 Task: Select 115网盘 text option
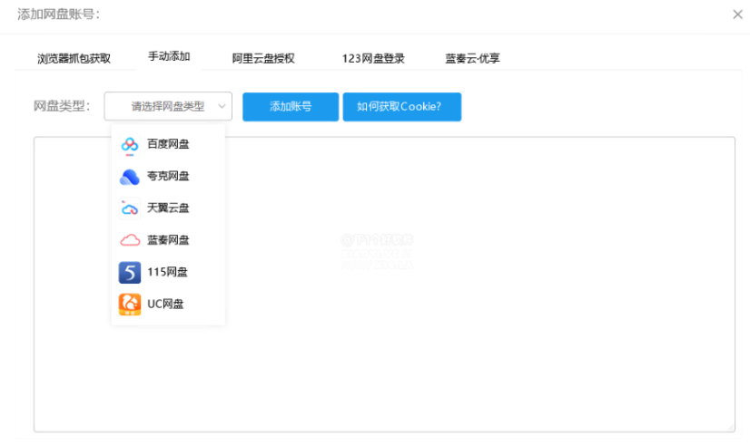pyautogui.click(x=167, y=272)
